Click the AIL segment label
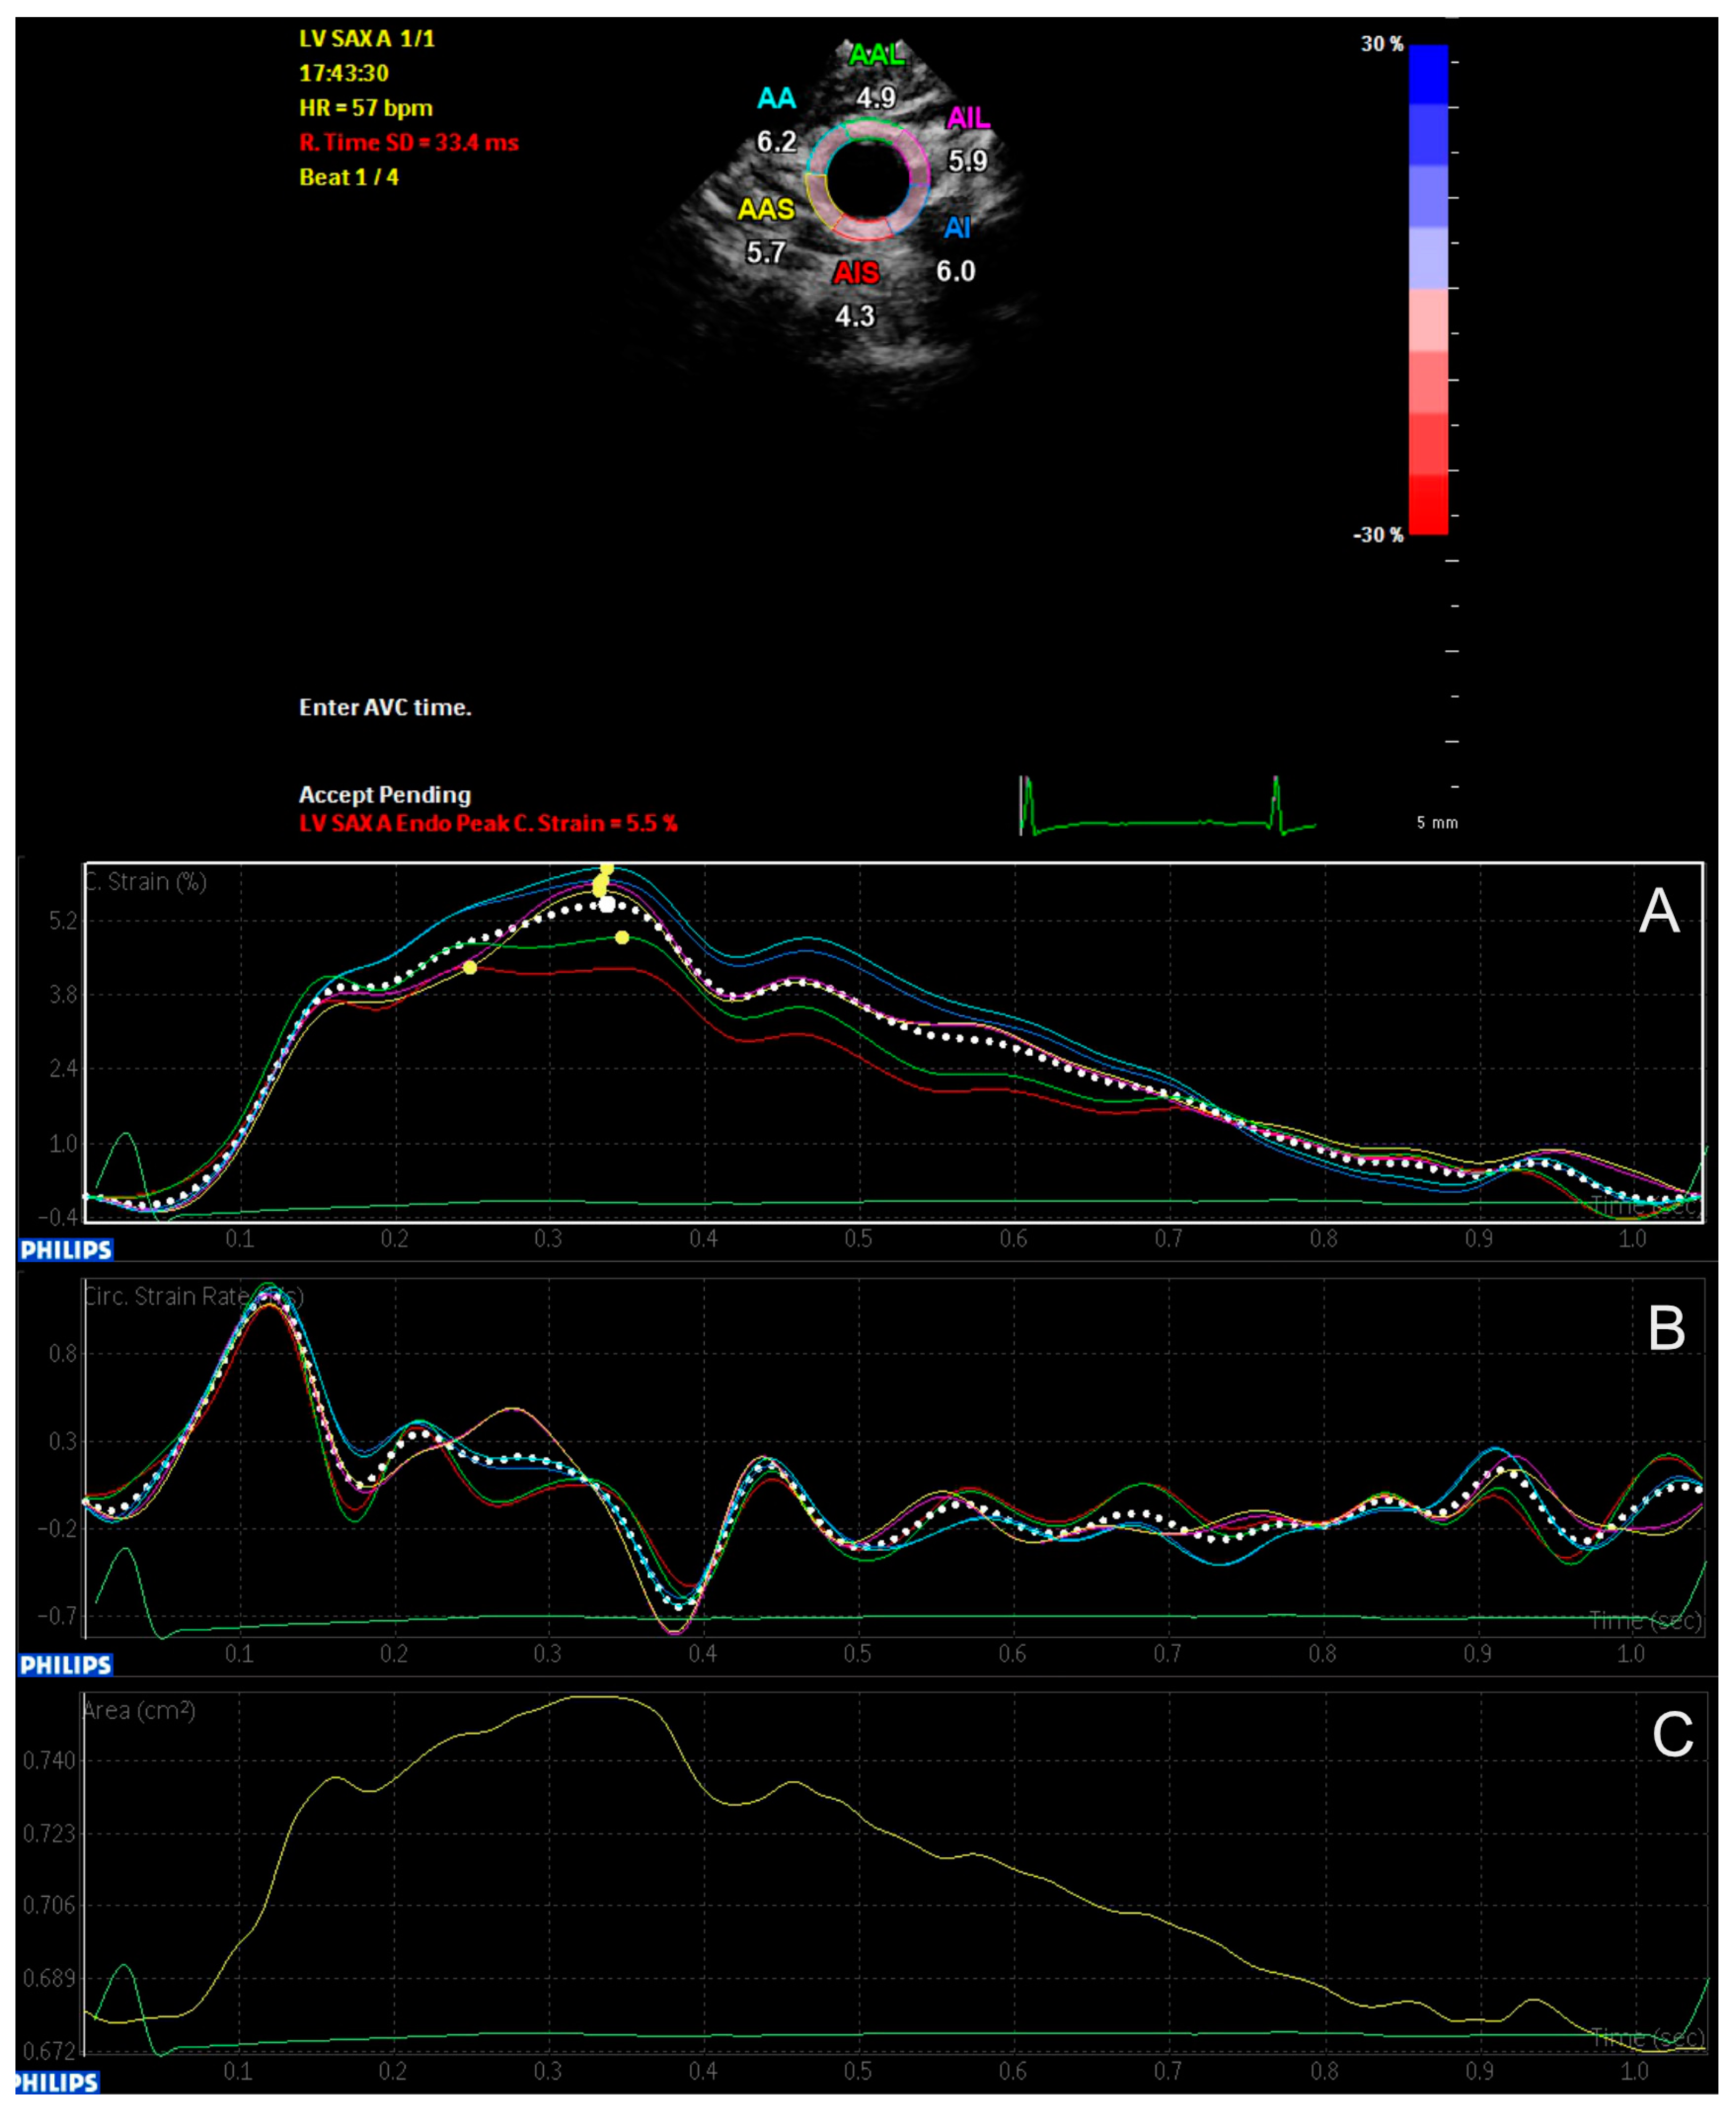The height and width of the screenshot is (2111, 1736). pos(967,118)
